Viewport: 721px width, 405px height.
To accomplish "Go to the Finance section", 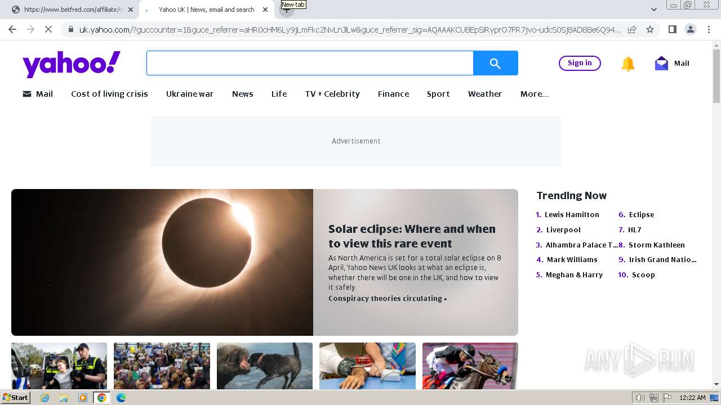I will (x=394, y=94).
